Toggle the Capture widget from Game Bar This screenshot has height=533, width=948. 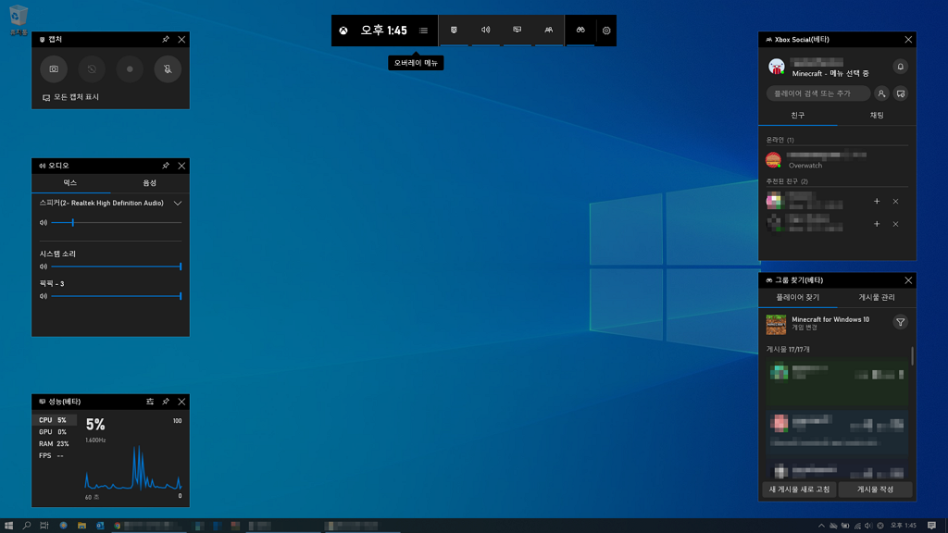pyautogui.click(x=454, y=31)
